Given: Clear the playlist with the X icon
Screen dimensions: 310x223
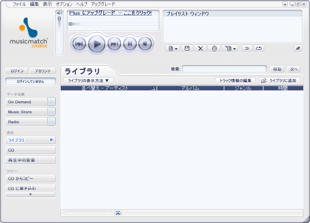Looking at the screenshot, I should coord(200,48).
